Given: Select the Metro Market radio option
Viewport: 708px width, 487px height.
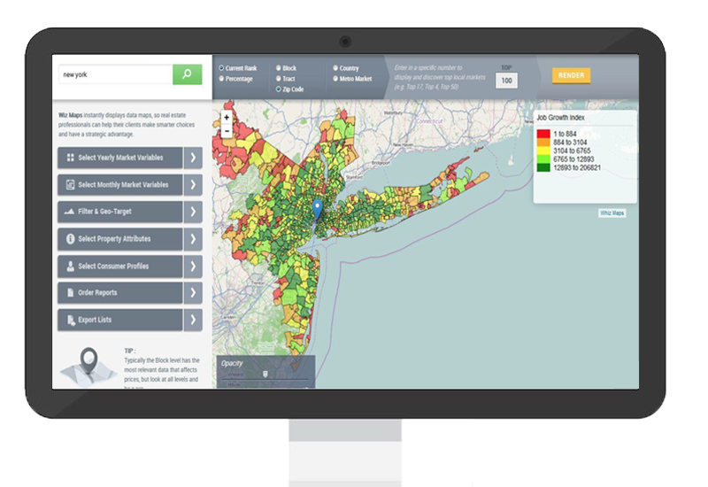Looking at the screenshot, I should tap(335, 79).
